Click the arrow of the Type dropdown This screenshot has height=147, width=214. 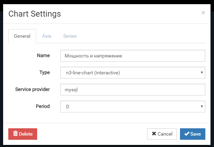202,73
